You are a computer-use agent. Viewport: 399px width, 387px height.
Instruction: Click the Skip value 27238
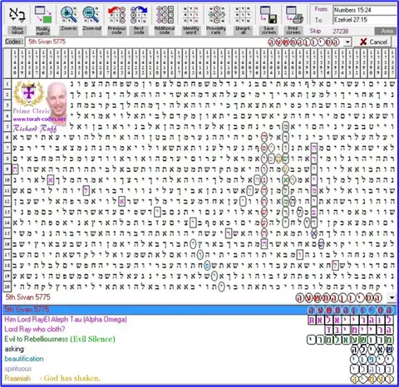click(x=341, y=31)
